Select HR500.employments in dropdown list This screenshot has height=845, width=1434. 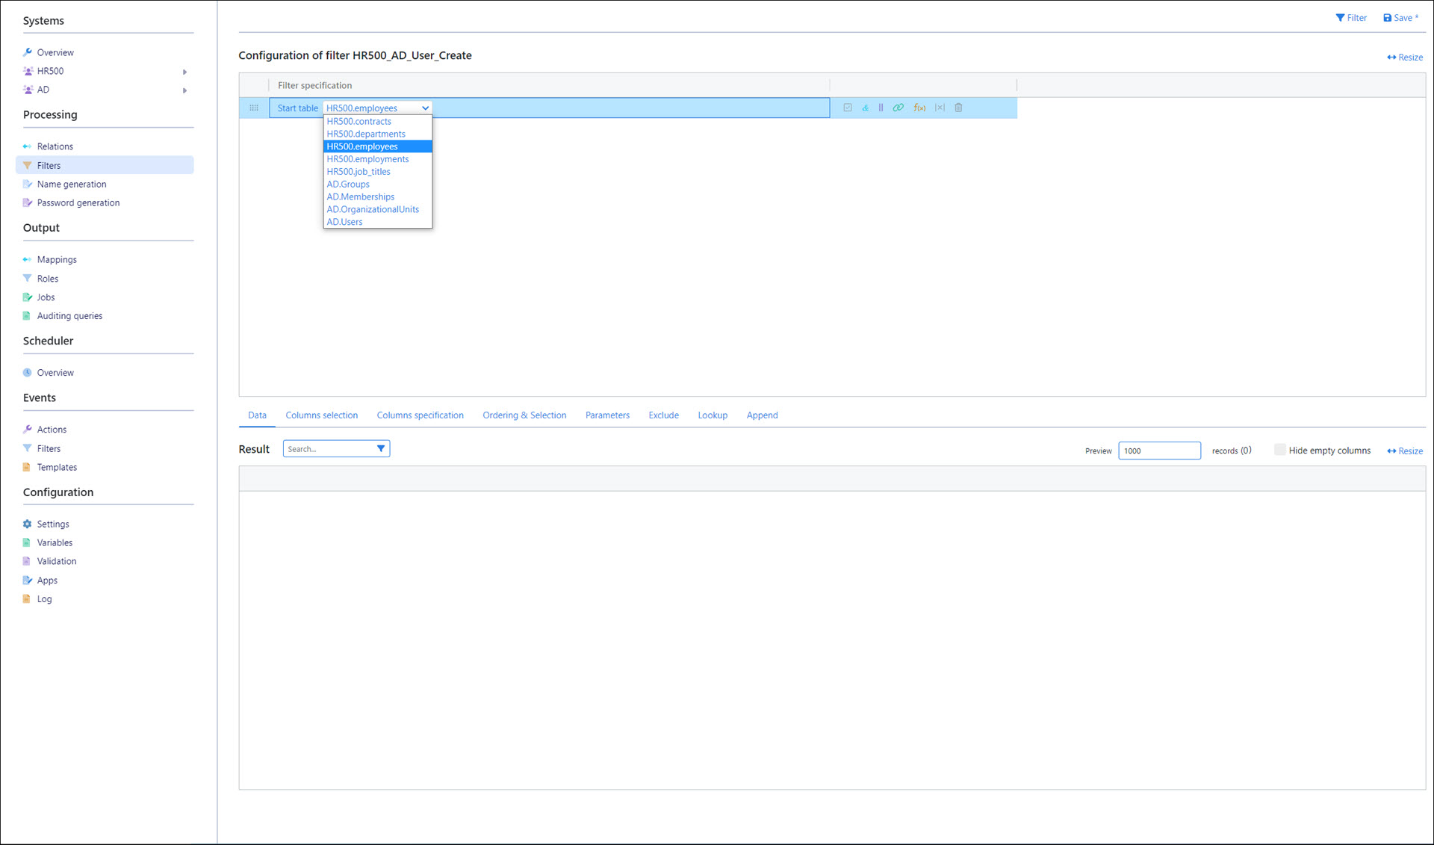367,159
